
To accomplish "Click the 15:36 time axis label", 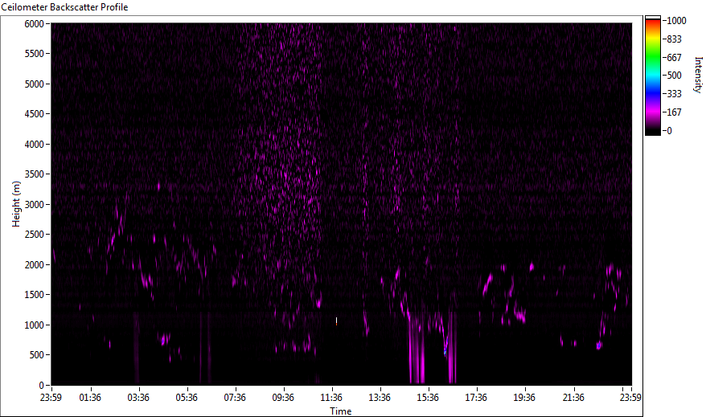I will [x=428, y=398].
